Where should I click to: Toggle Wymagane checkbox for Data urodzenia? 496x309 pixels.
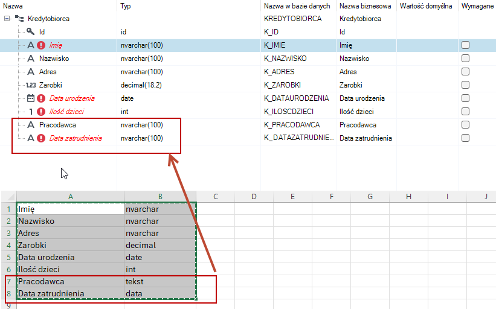(465, 98)
